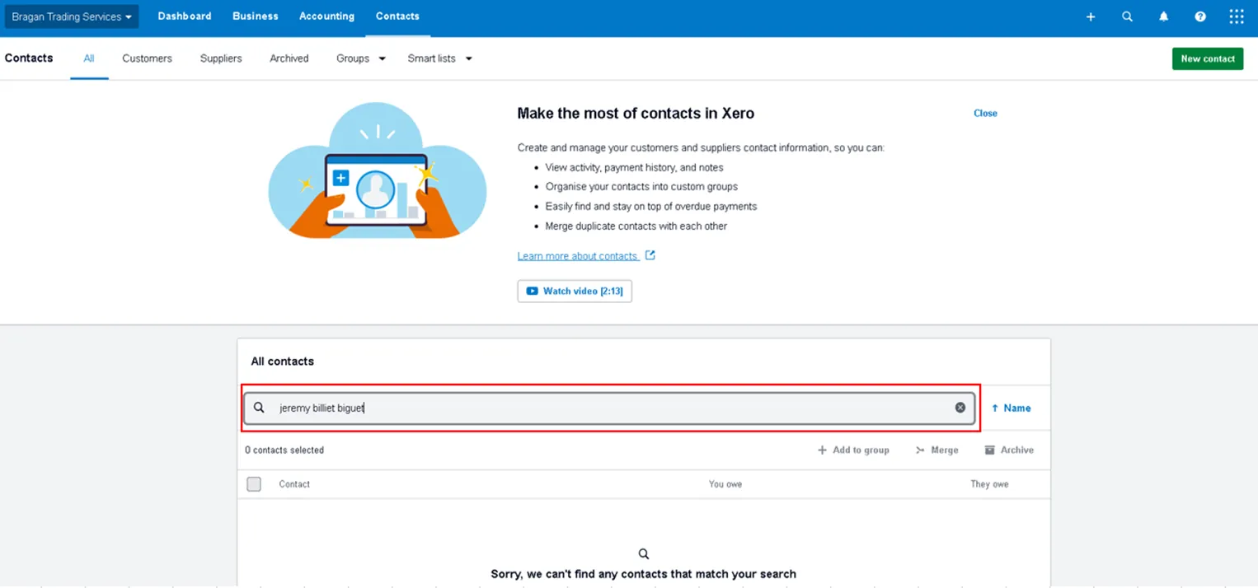The width and height of the screenshot is (1258, 588).
Task: Click the You owe column header
Action: click(725, 484)
